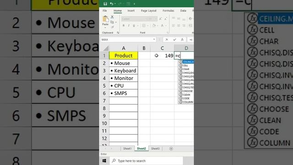Click the Increase Font Size icon
Viewport: 293px width, 165px height.
pos(161,19)
